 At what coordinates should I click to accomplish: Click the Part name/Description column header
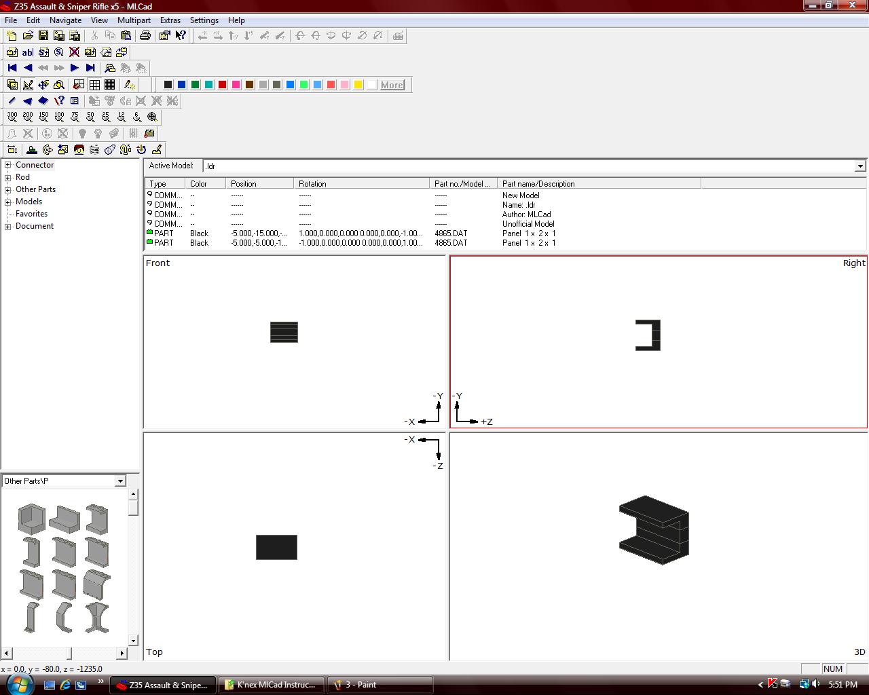point(599,184)
